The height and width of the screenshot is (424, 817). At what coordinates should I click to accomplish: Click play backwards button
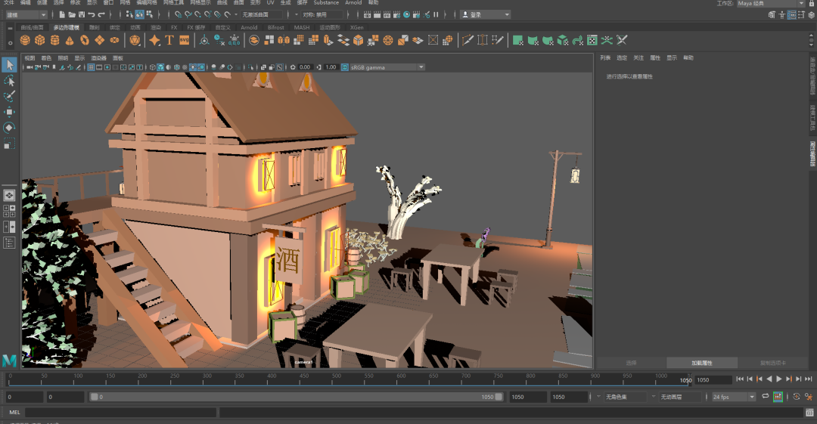point(769,379)
